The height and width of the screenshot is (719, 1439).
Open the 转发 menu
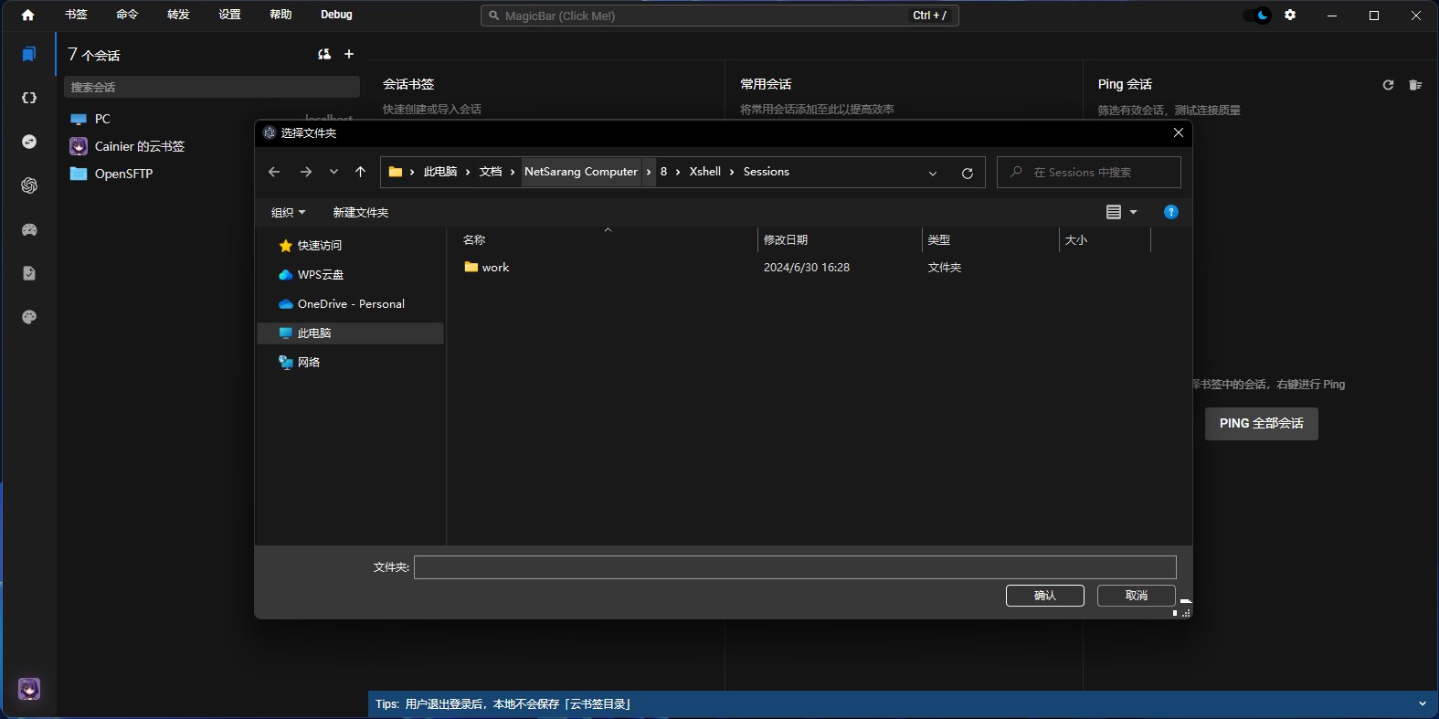178,15
